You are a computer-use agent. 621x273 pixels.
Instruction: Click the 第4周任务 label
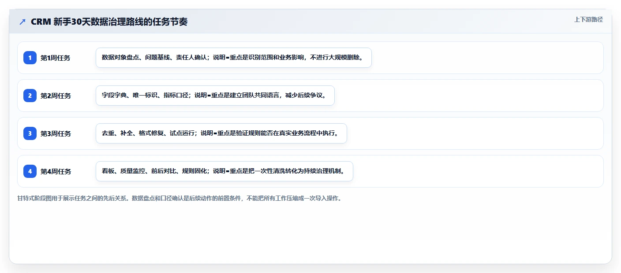click(56, 171)
